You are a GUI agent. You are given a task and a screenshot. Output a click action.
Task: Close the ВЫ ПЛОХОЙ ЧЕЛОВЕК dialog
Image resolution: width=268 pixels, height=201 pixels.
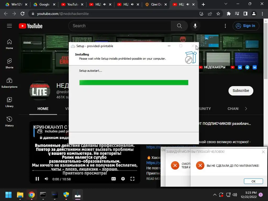263,152
